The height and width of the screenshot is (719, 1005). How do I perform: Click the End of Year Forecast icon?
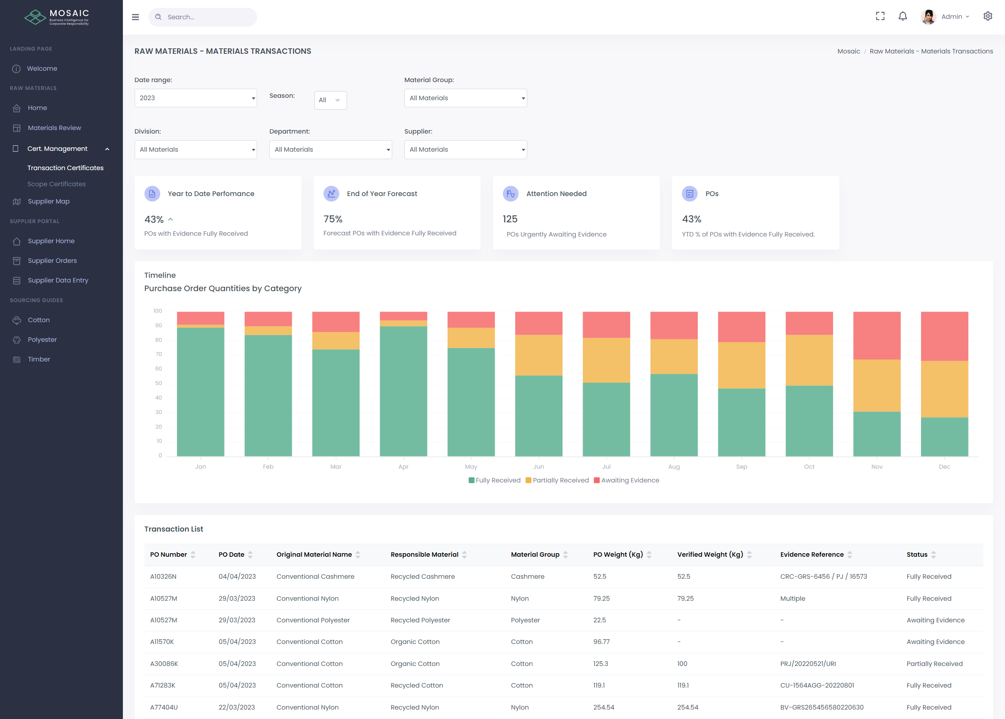pos(331,193)
